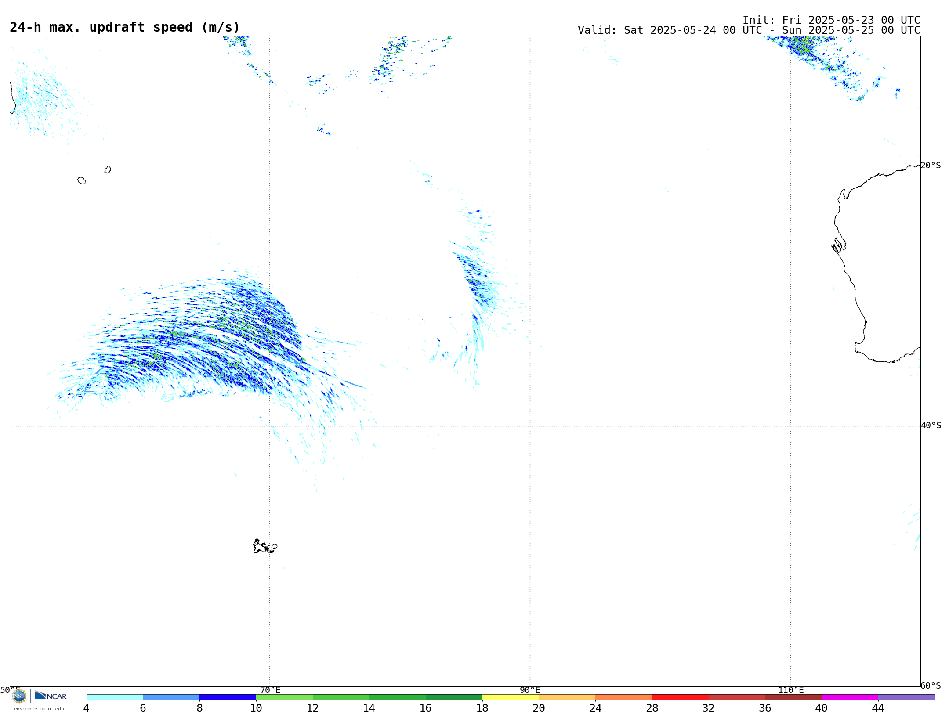The height and width of the screenshot is (714, 949).
Task: Click the Kerguelen Islands outline
Action: [x=265, y=546]
